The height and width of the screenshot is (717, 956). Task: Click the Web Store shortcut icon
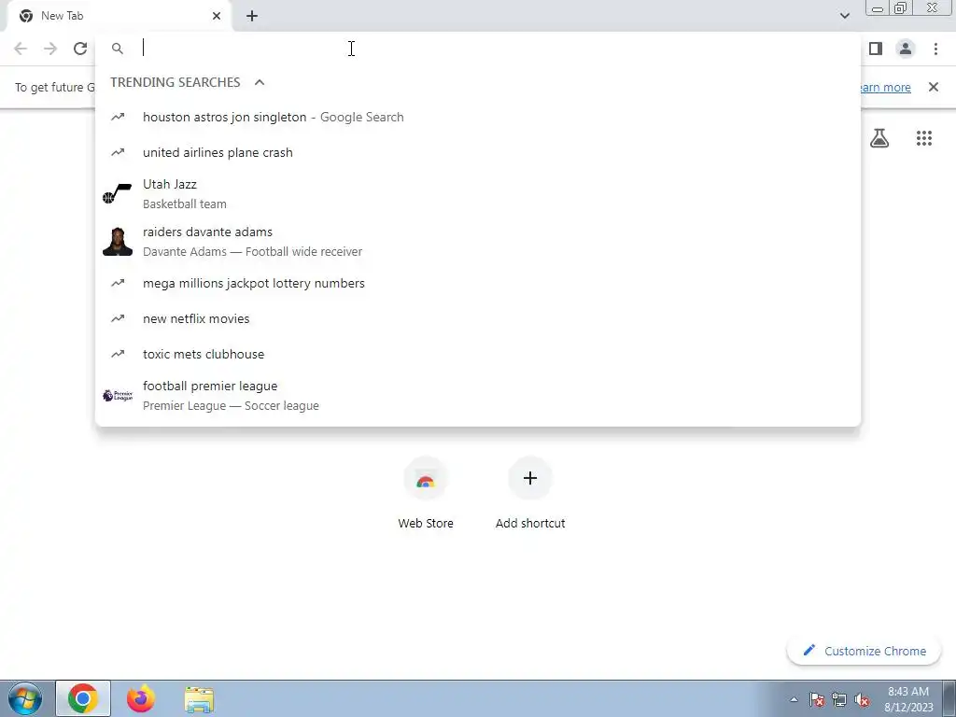(426, 479)
